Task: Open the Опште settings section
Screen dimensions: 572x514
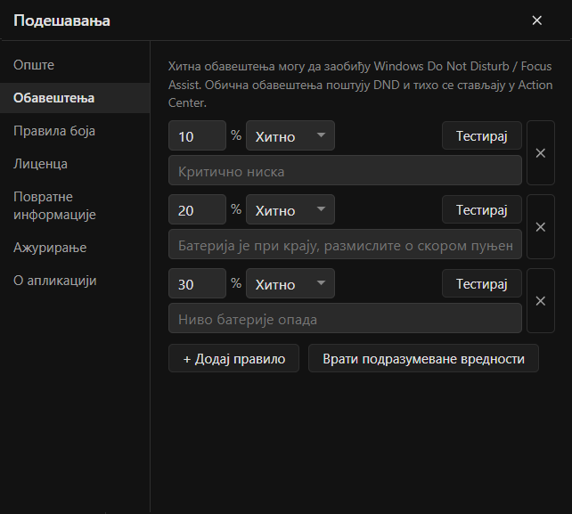Action: click(x=75, y=65)
